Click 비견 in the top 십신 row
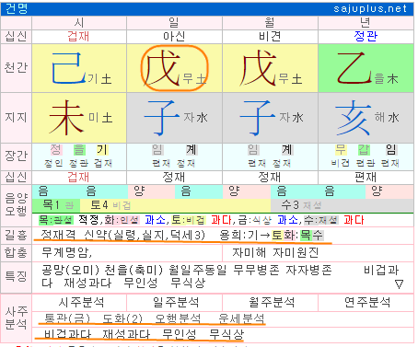Screen dimensions: 418x347 click(270, 36)
